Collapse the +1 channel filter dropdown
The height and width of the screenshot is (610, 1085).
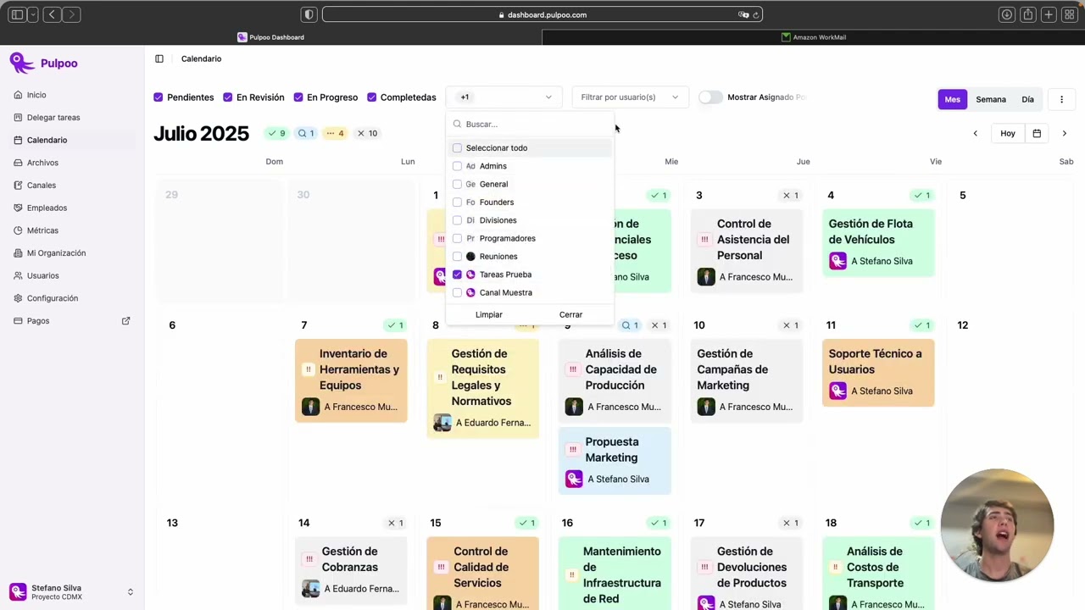[504, 97]
